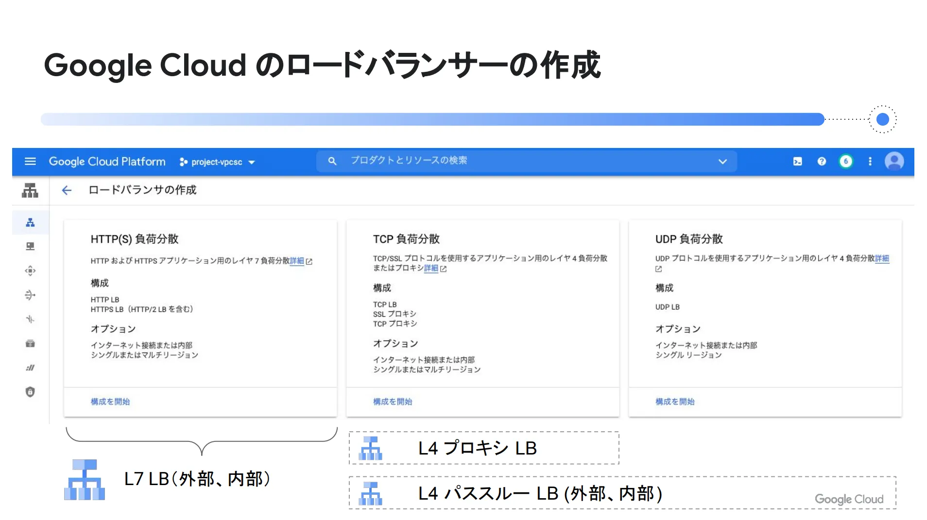927x520 pixels.
Task: Select Private Service Connect shield icon
Action: tap(30, 392)
